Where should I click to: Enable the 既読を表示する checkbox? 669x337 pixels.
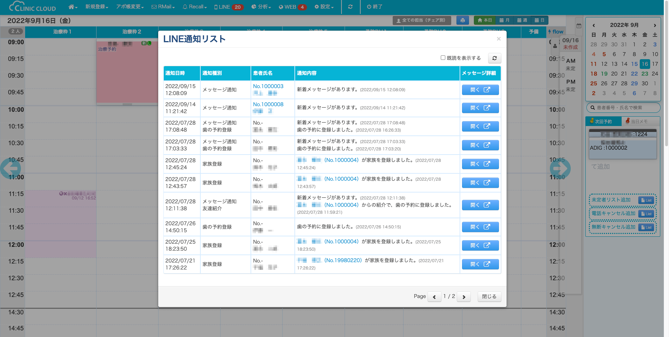pyautogui.click(x=443, y=58)
